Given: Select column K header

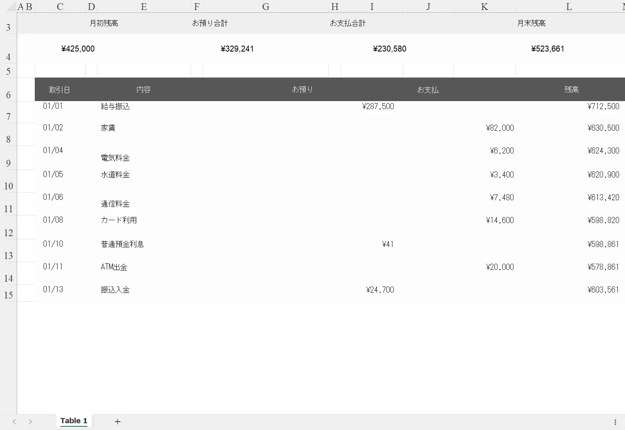Looking at the screenshot, I should pyautogui.click(x=484, y=6).
